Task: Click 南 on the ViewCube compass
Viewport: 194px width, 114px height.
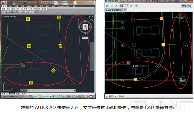Action: point(85,33)
